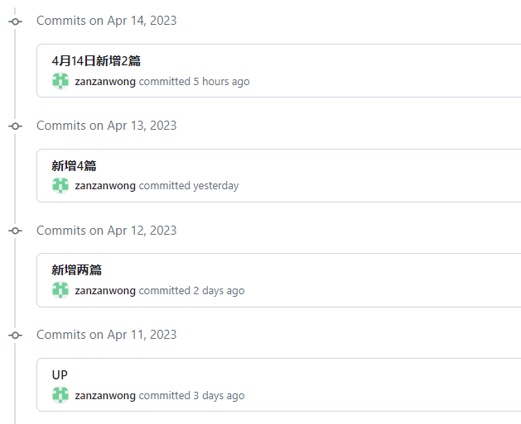Click the timeline commit marker for Apr 11, 2023
Viewport: 521px width, 424px height.
[x=15, y=336]
